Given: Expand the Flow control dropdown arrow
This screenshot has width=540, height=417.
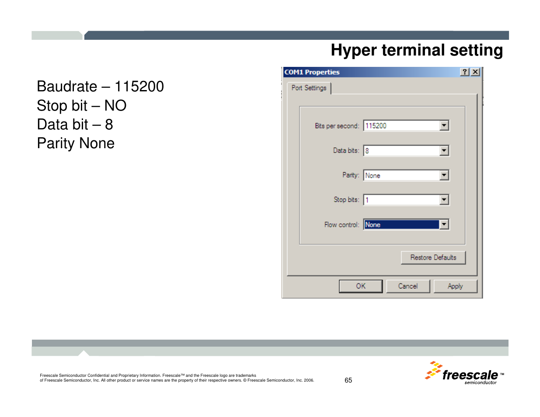Looking at the screenshot, I should coord(444,225).
